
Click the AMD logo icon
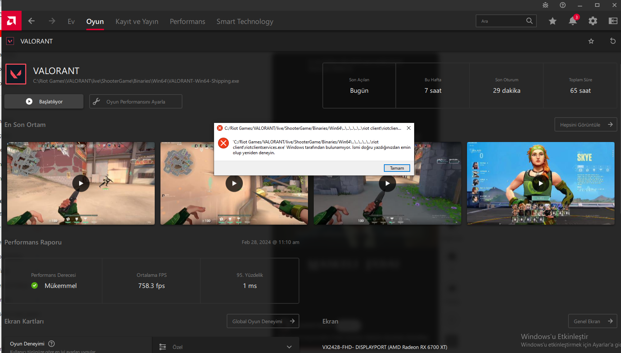click(11, 21)
